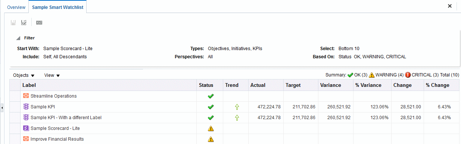This screenshot has height=144, width=461.
Task: Click the Save As toolbar icon
Action: 24,23
